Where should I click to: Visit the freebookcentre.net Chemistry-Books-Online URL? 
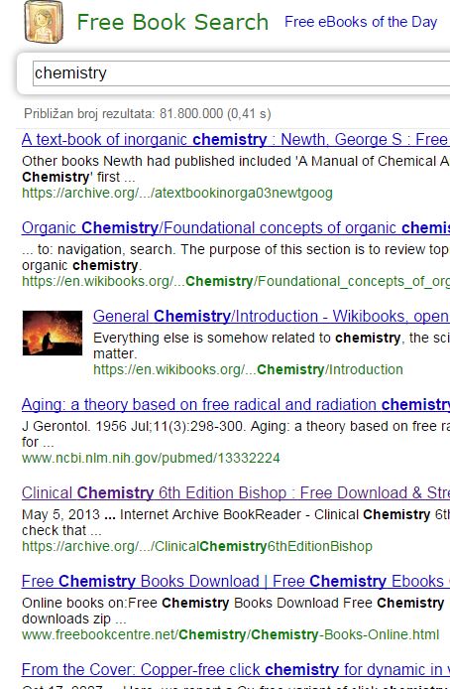[x=230, y=635]
